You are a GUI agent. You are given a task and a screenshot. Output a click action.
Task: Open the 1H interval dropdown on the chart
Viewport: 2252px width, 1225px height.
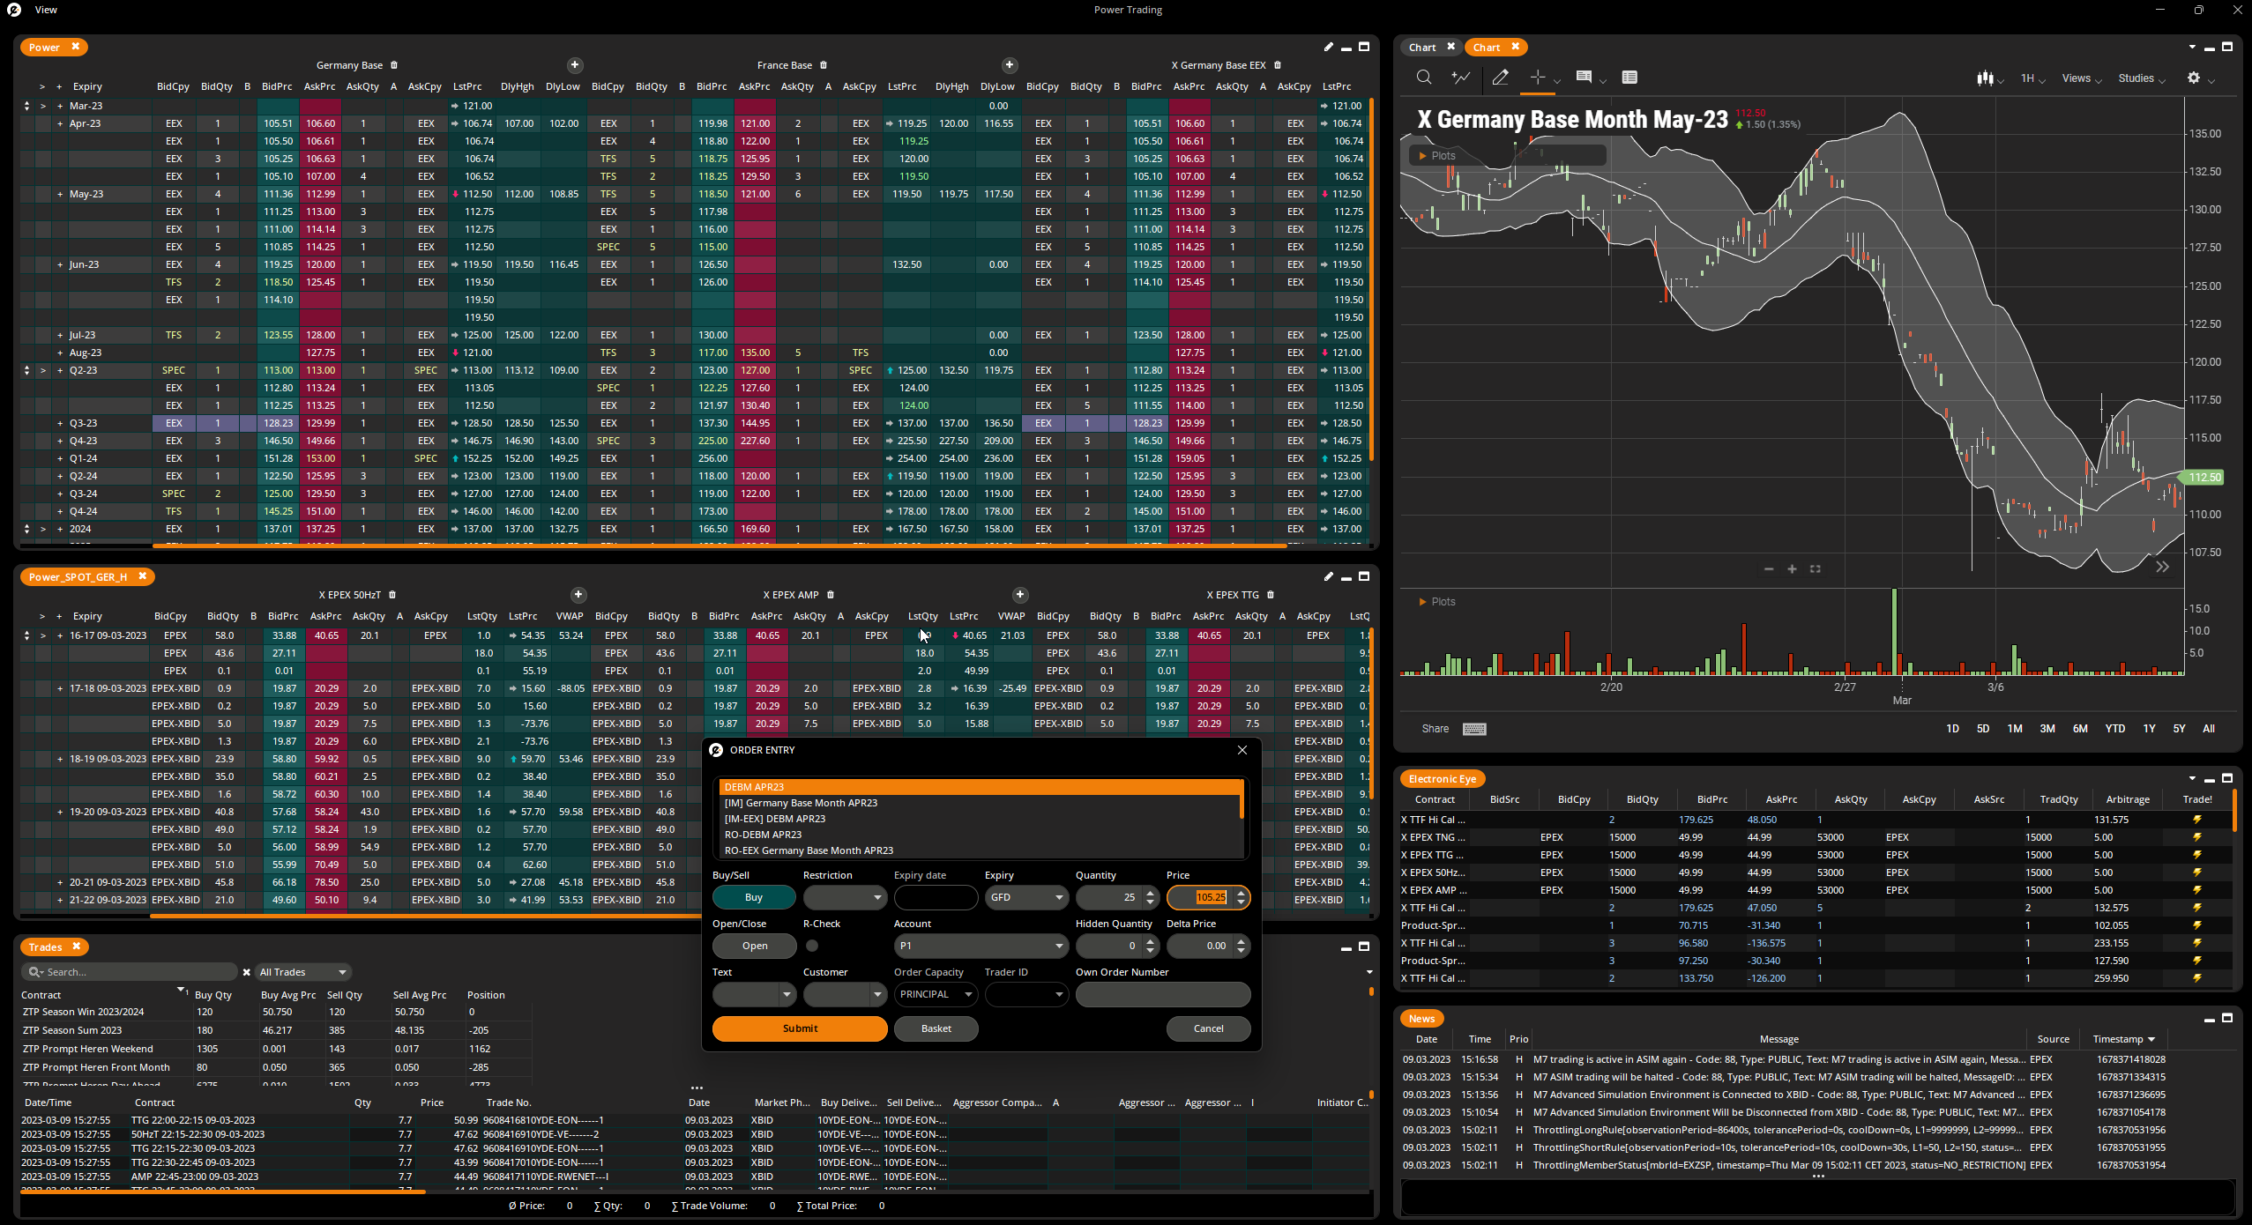(x=2030, y=78)
